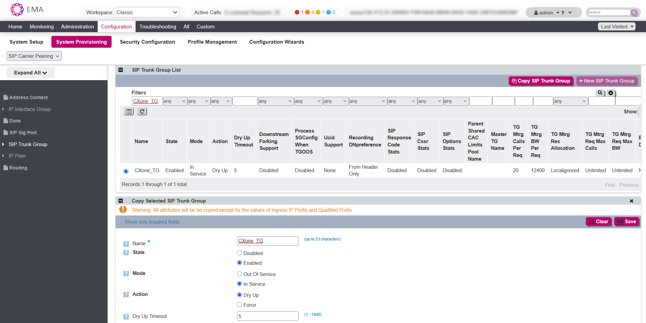Choose the Force action radio button
Screen dimensions: 646x323
(x=239, y=305)
